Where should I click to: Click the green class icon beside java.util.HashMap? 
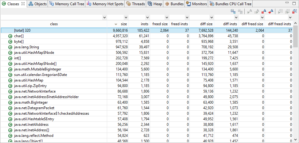[x=10, y=80]
